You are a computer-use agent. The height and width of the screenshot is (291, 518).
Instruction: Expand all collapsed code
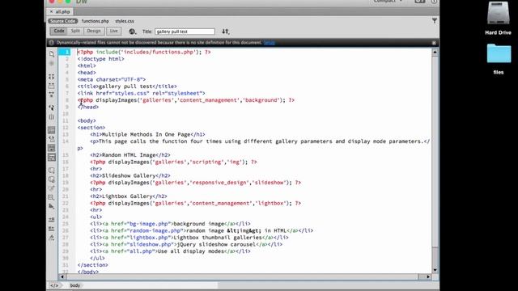pyautogui.click(x=52, y=95)
